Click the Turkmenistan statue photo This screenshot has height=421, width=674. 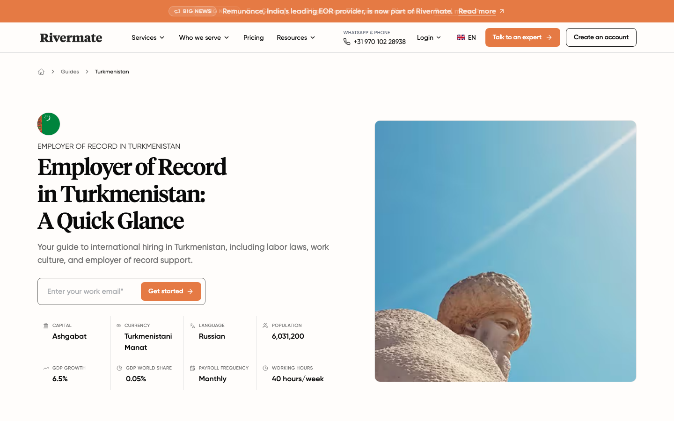click(x=505, y=251)
